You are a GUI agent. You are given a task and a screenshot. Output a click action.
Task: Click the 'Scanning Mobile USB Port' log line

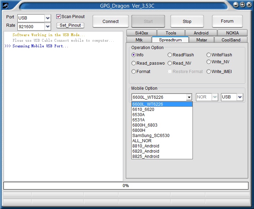click(x=41, y=46)
